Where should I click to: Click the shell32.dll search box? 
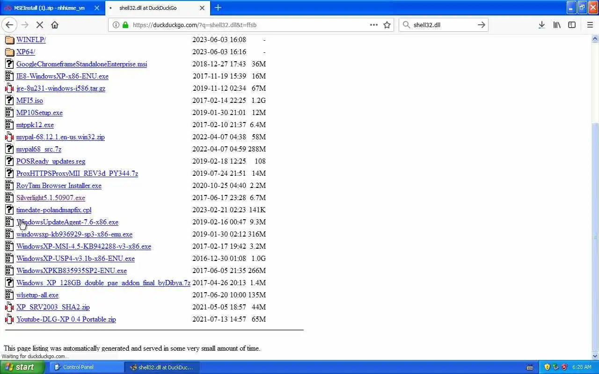(x=443, y=25)
